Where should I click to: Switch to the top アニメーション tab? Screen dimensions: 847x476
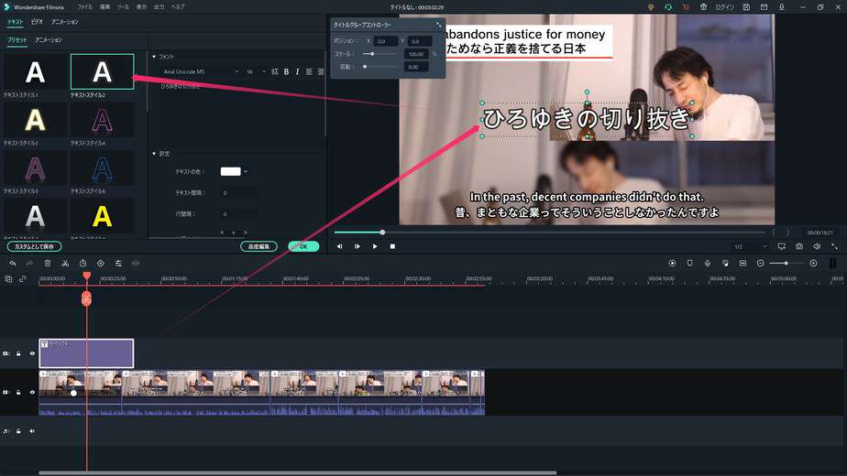click(64, 22)
